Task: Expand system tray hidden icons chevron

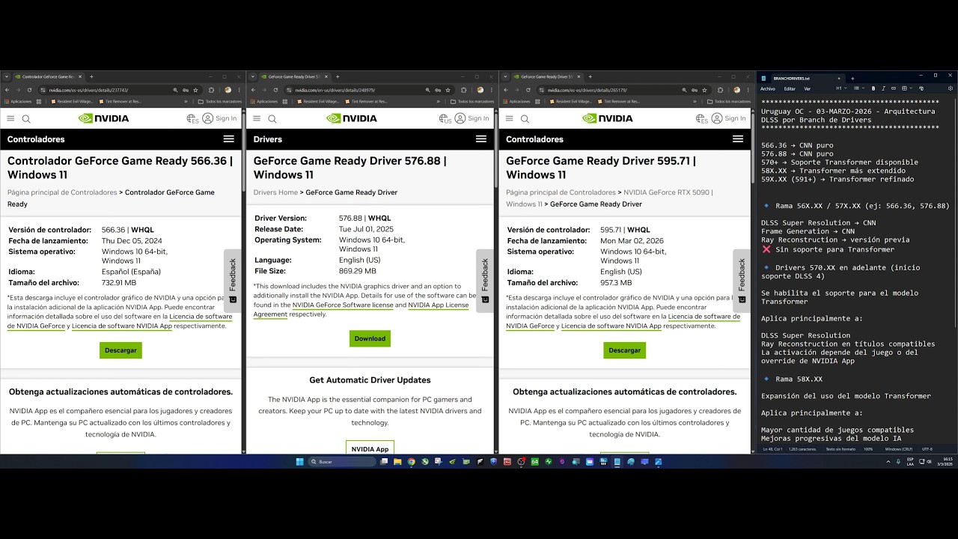Action: [x=888, y=462]
